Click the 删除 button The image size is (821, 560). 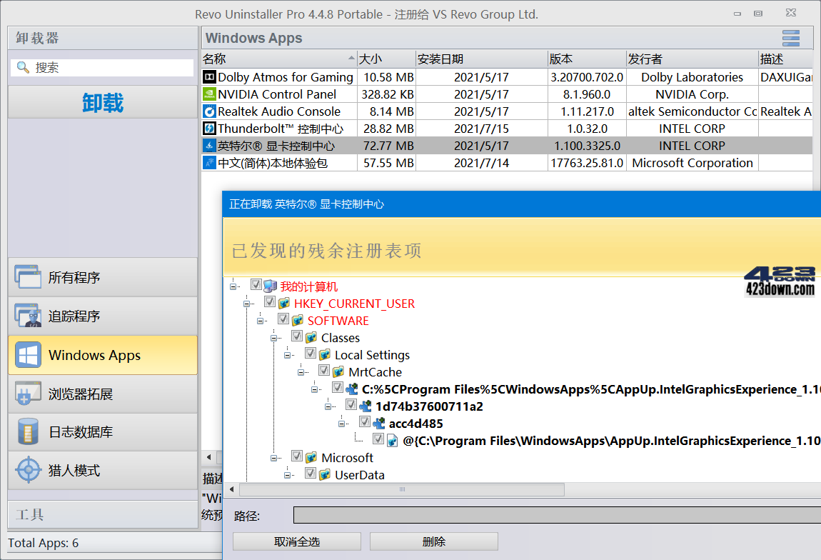coord(433,541)
